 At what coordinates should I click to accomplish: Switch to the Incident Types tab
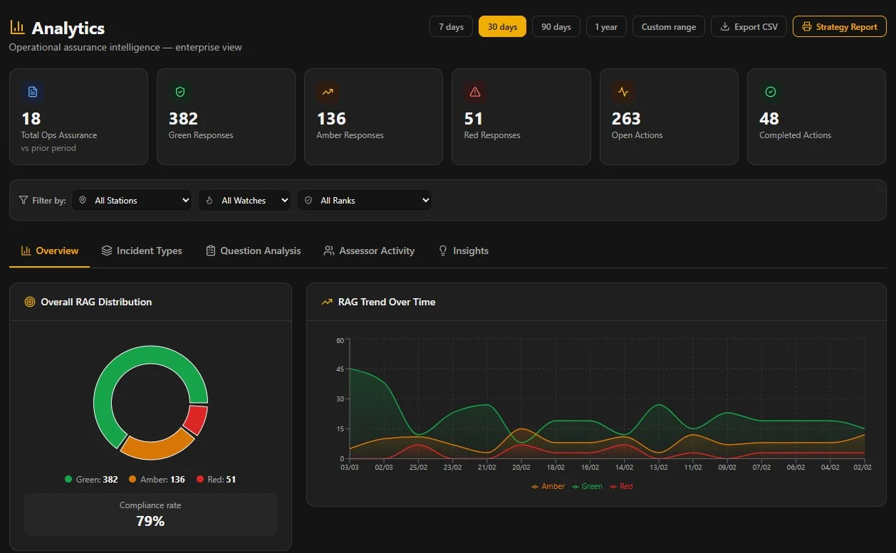point(142,251)
